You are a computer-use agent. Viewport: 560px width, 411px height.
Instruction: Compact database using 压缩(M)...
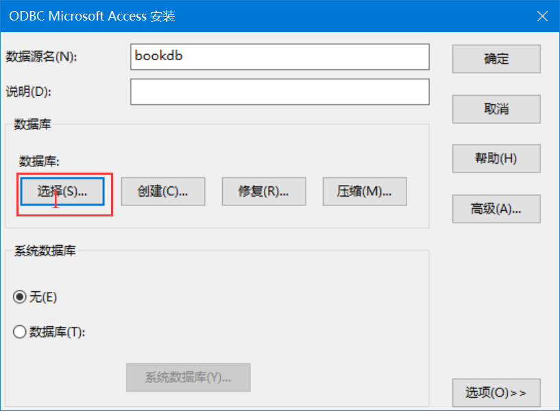pyautogui.click(x=365, y=192)
